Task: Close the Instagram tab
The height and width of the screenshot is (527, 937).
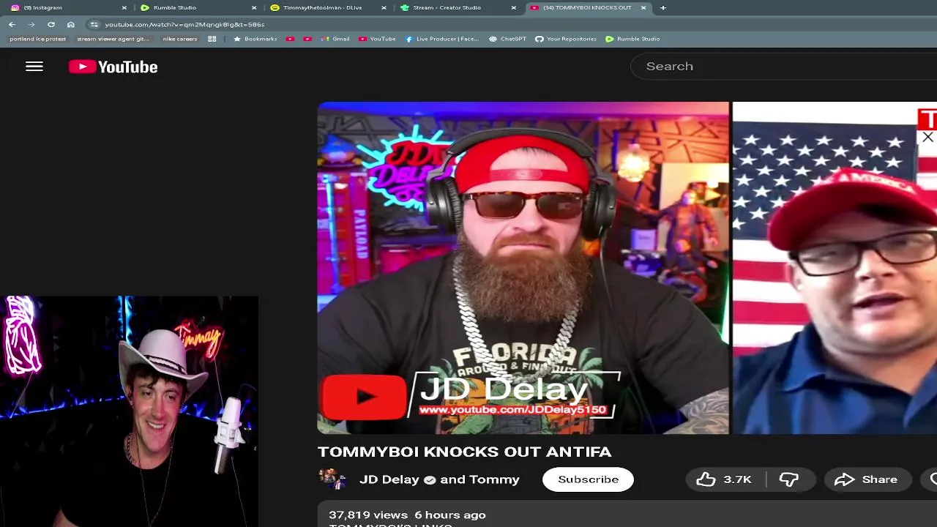Action: (x=124, y=7)
